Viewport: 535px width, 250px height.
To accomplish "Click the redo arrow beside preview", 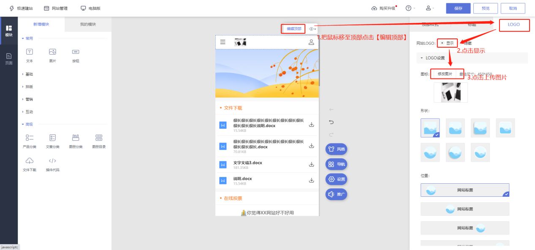I will click(331, 135).
